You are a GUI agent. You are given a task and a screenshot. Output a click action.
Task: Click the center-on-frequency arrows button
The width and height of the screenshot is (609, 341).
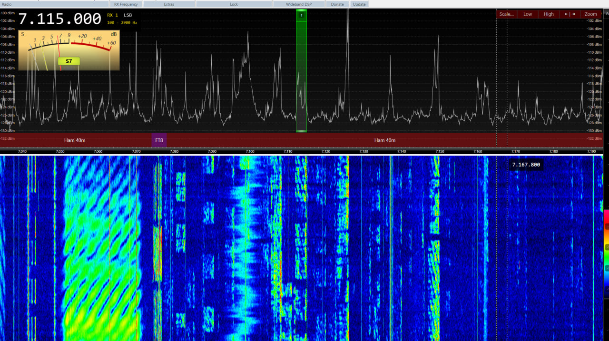coord(570,14)
